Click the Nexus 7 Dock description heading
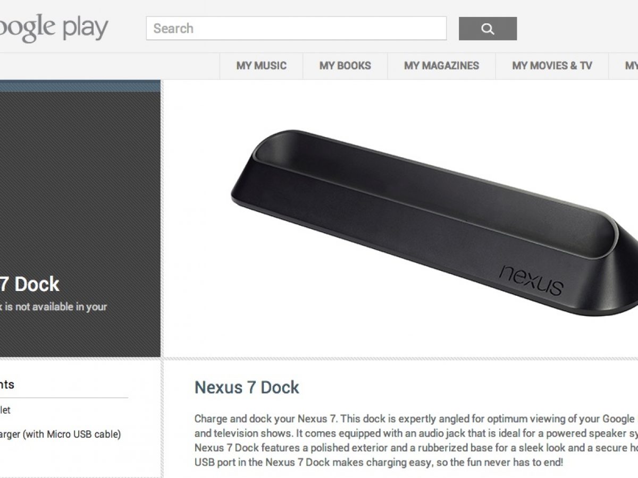The width and height of the screenshot is (638, 478). coord(247,387)
